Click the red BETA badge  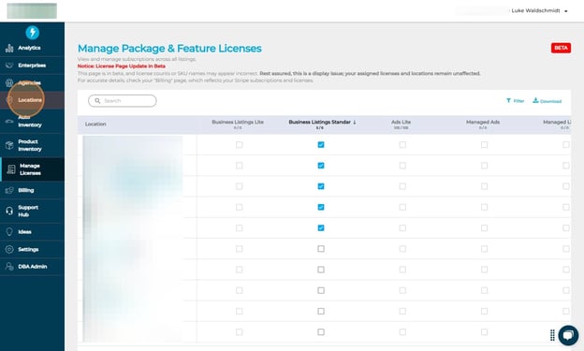561,48
